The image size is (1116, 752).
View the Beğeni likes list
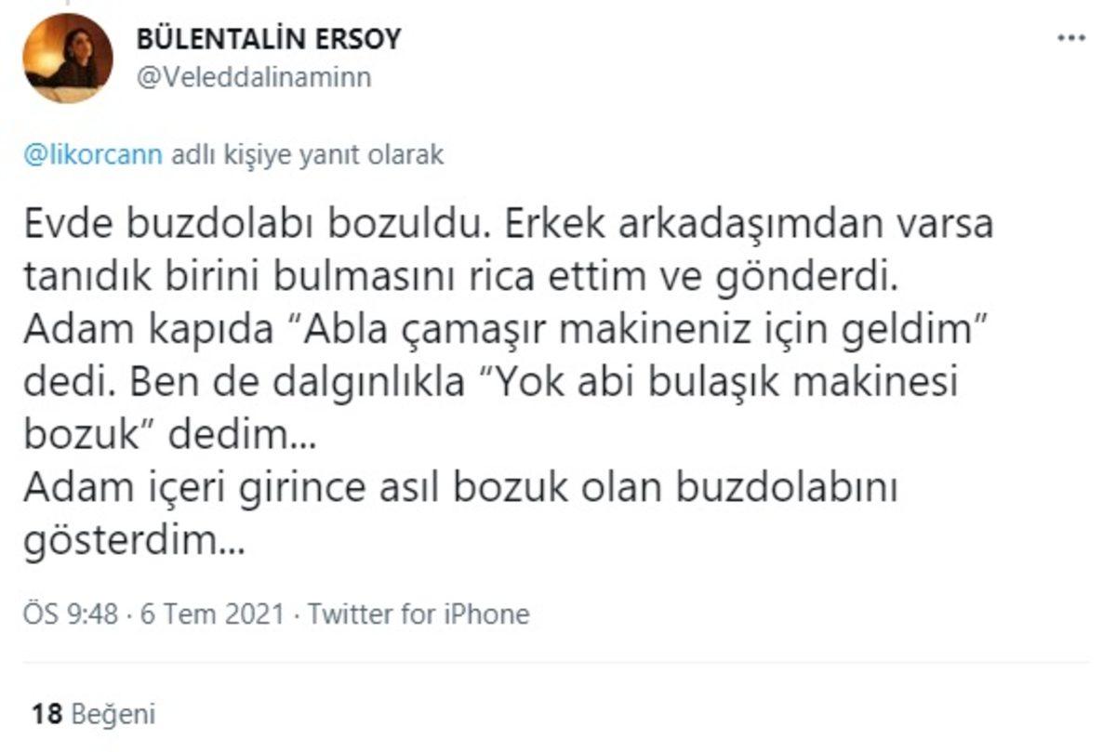[x=113, y=714]
